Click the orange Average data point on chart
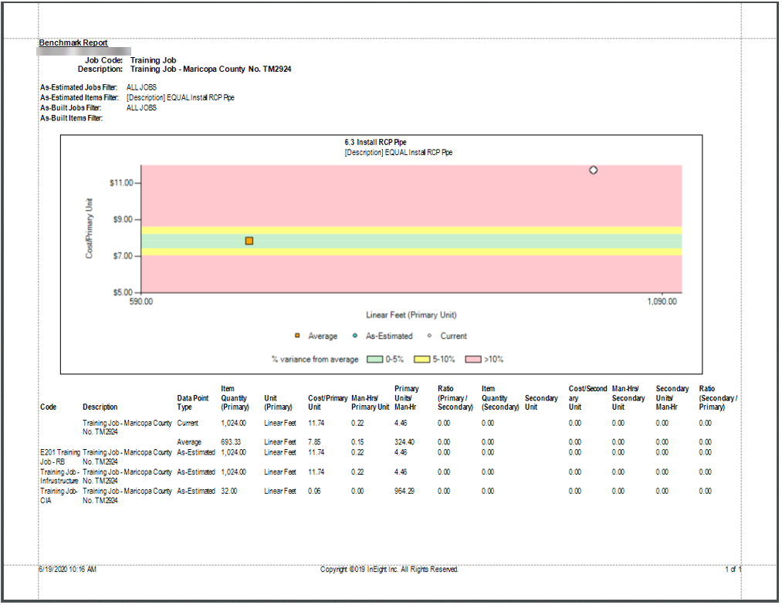This screenshot has height=605, width=782. pyautogui.click(x=249, y=240)
